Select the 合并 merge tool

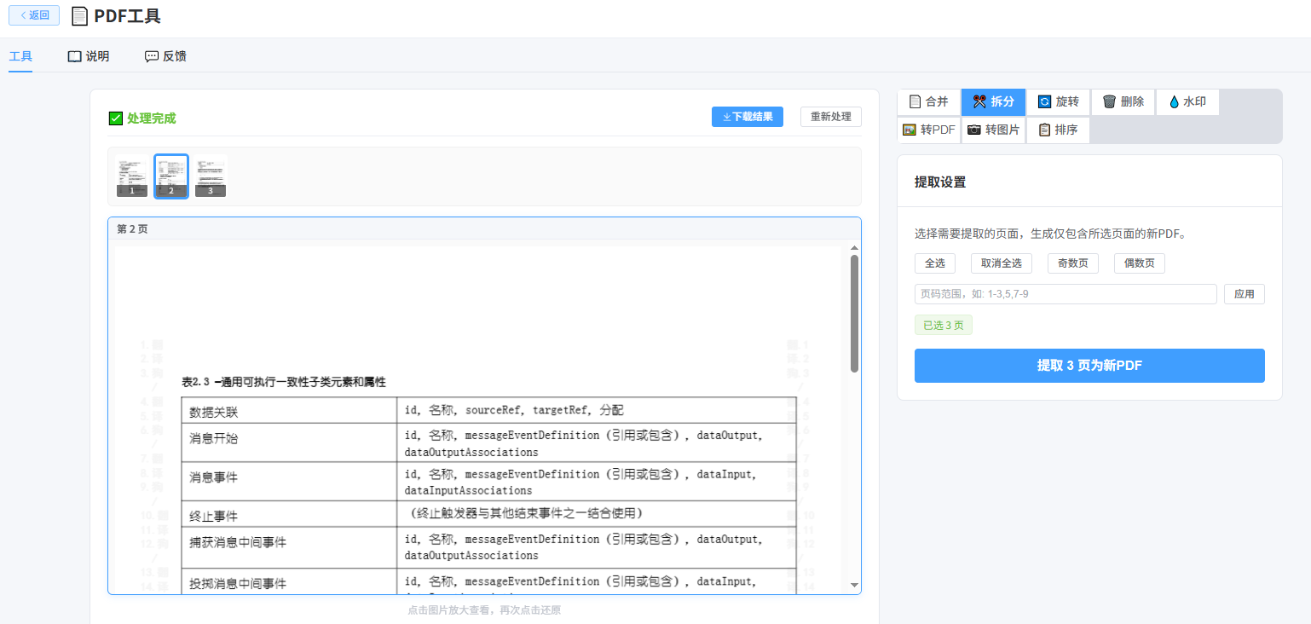click(x=928, y=101)
